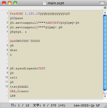The width and height of the screenshot is (107, 108).
Task: Click the red close window button
Action: (4, 3)
